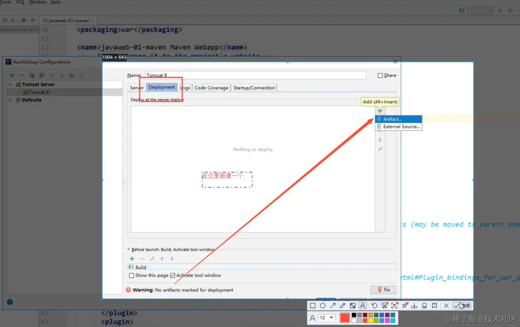The image size is (520, 327).
Task: Collapse the Before launch section
Action: pos(128,249)
